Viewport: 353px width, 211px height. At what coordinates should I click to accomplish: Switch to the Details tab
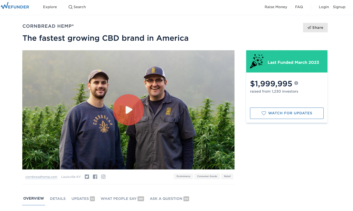point(58,199)
